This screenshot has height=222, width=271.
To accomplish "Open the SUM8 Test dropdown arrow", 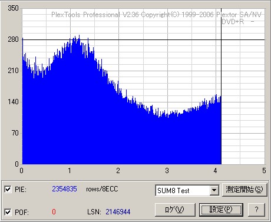I will click(x=214, y=190).
